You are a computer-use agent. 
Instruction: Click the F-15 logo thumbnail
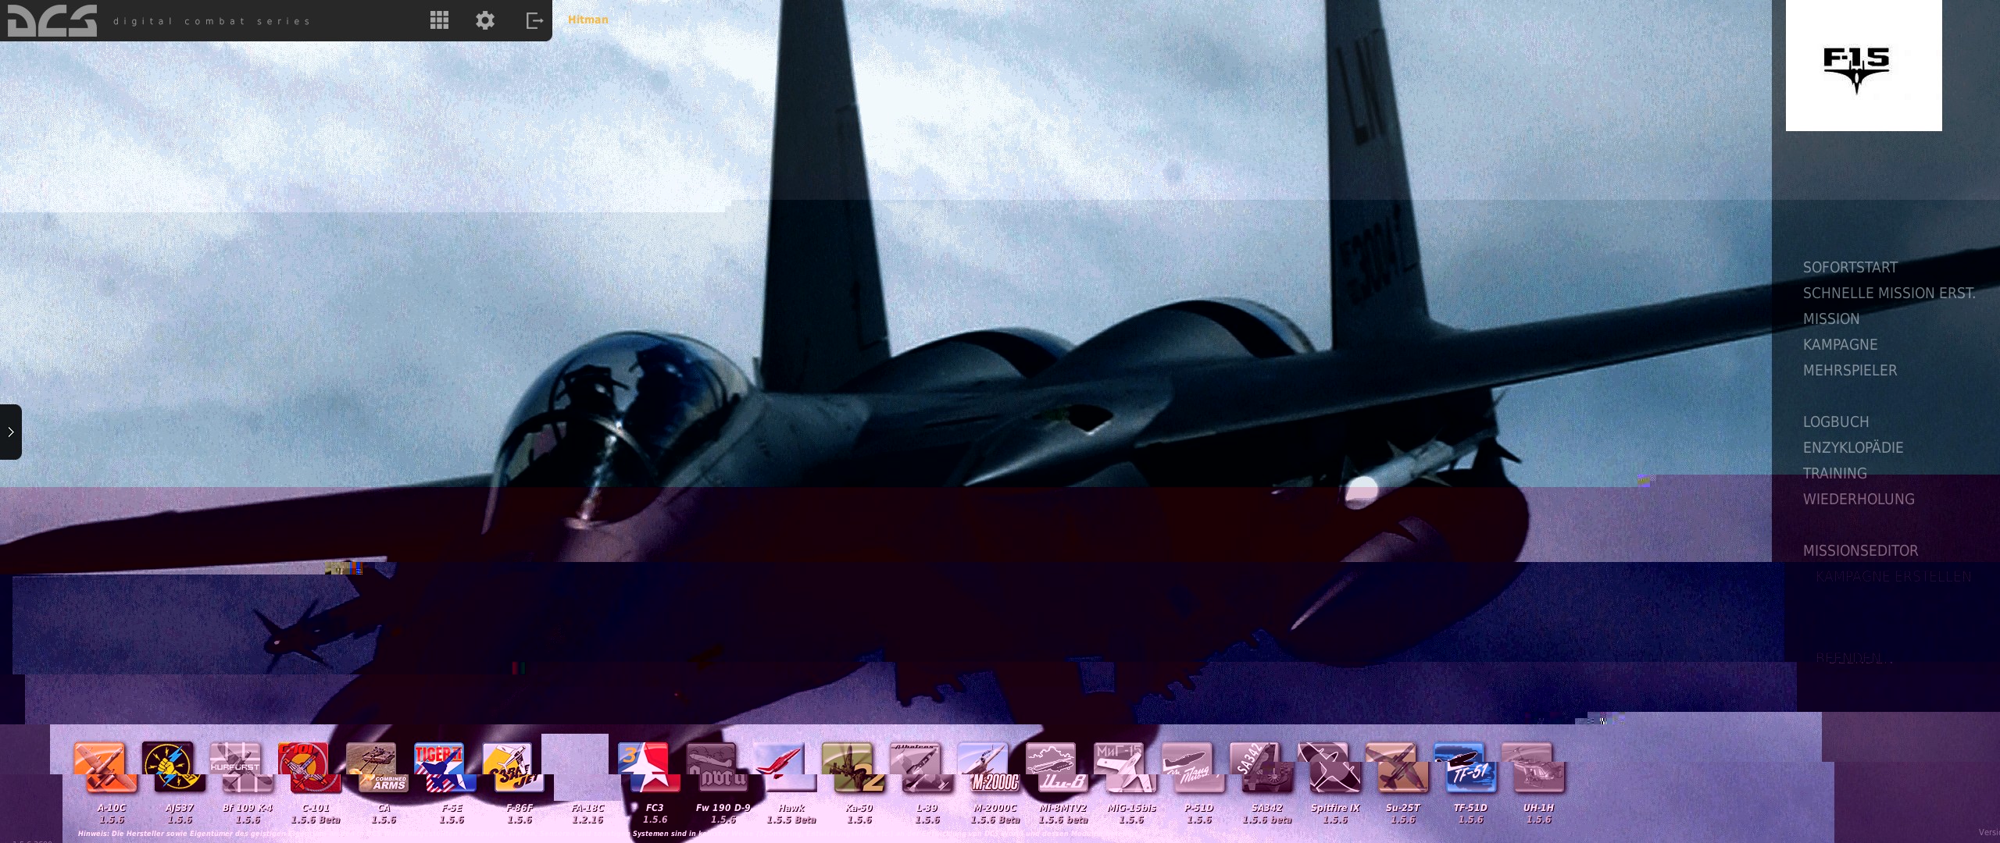pos(1863,66)
